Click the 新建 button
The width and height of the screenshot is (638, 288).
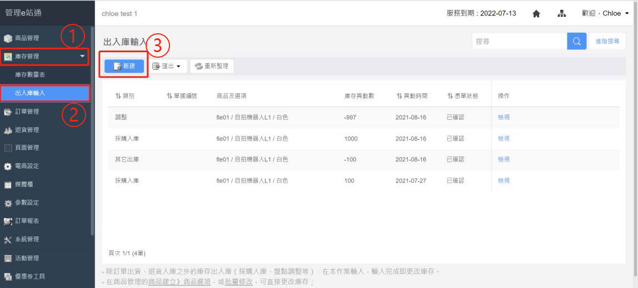pyautogui.click(x=124, y=66)
